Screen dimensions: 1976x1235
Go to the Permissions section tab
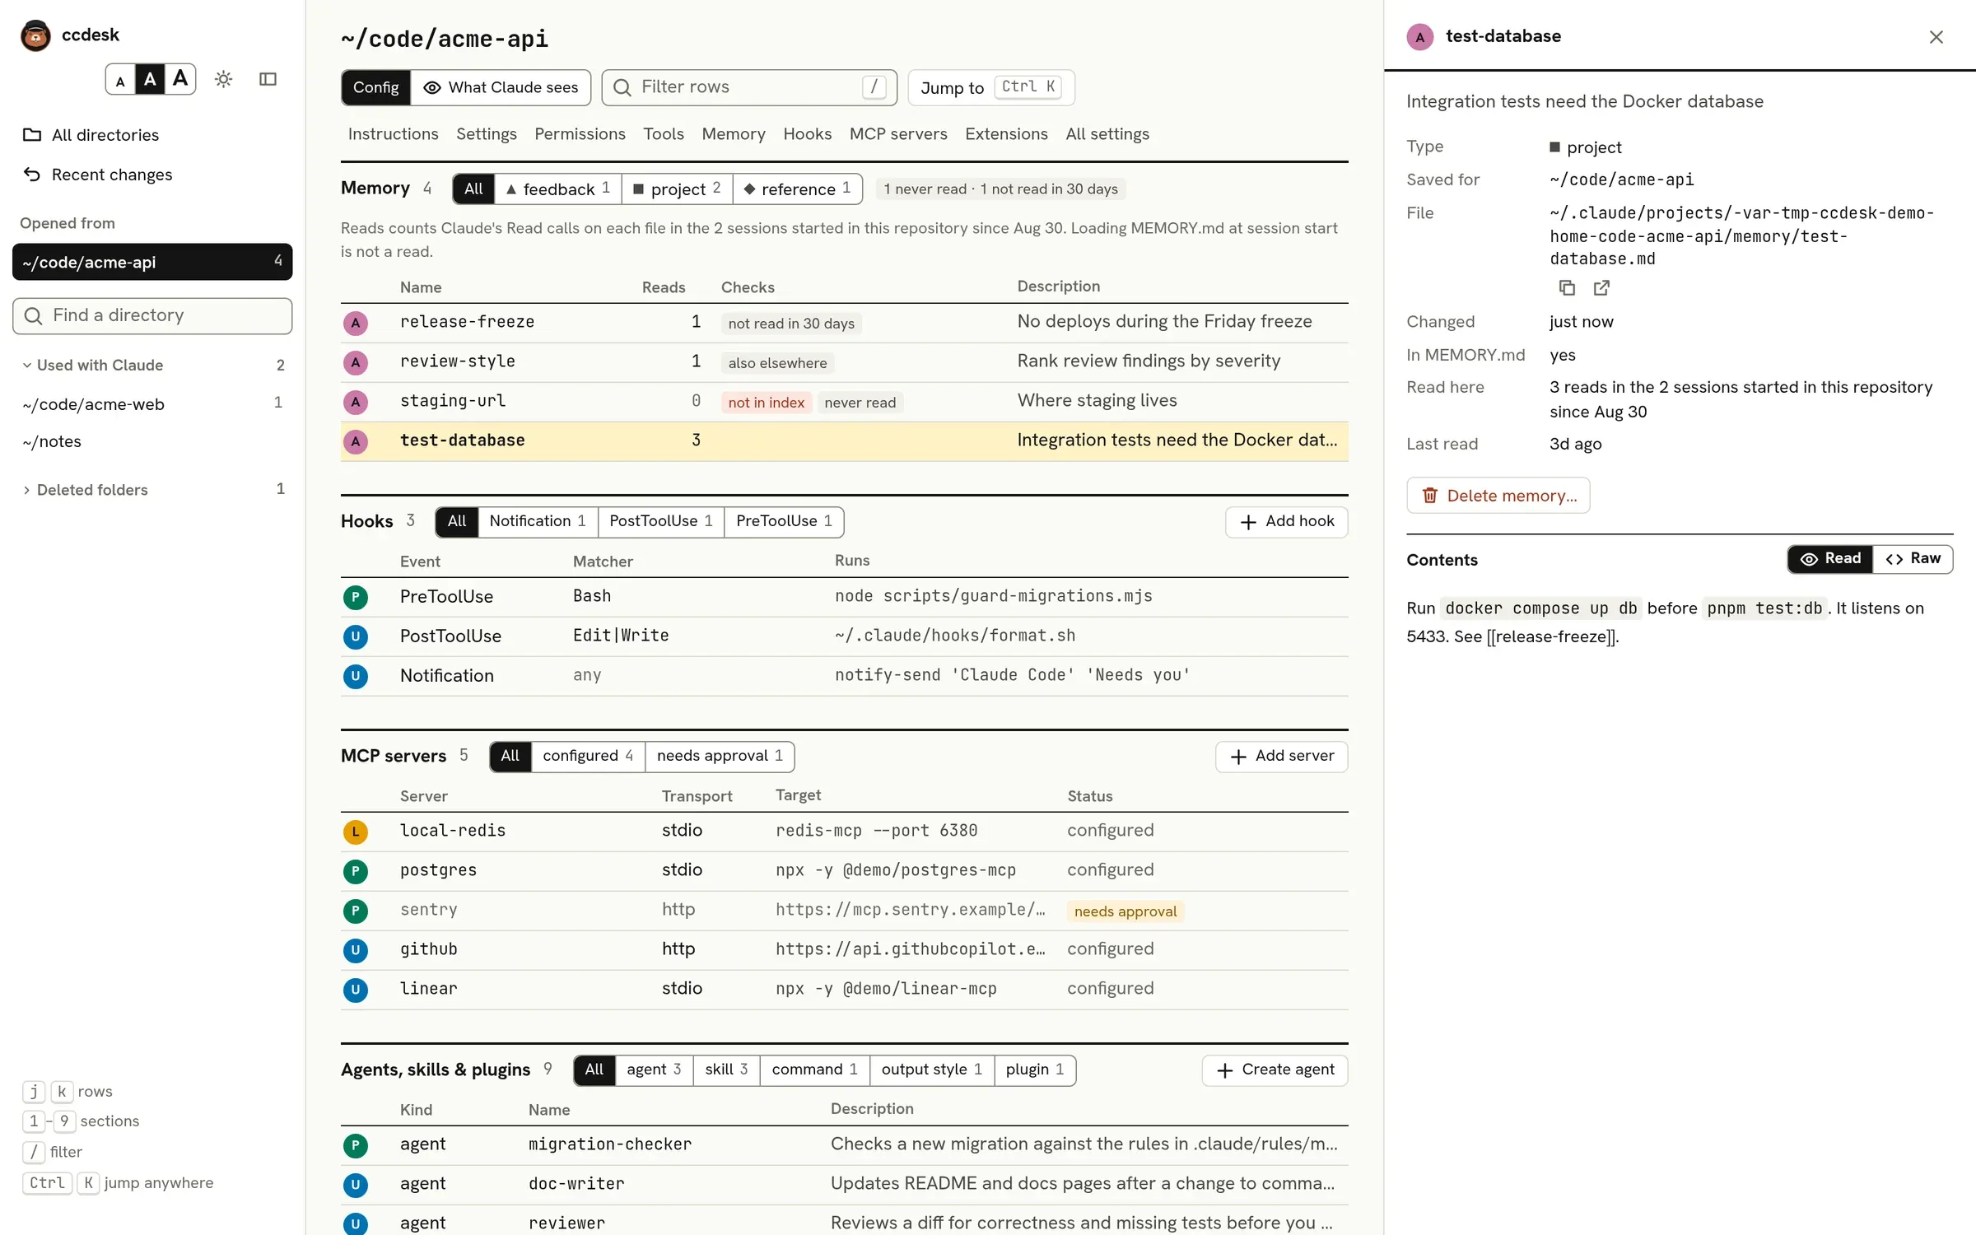[580, 134]
